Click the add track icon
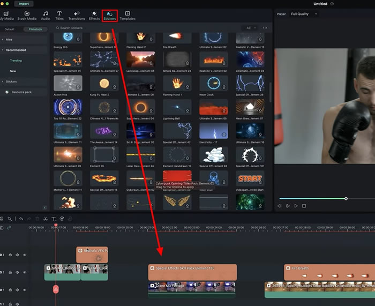This screenshot has height=306, width=375. coord(2,228)
